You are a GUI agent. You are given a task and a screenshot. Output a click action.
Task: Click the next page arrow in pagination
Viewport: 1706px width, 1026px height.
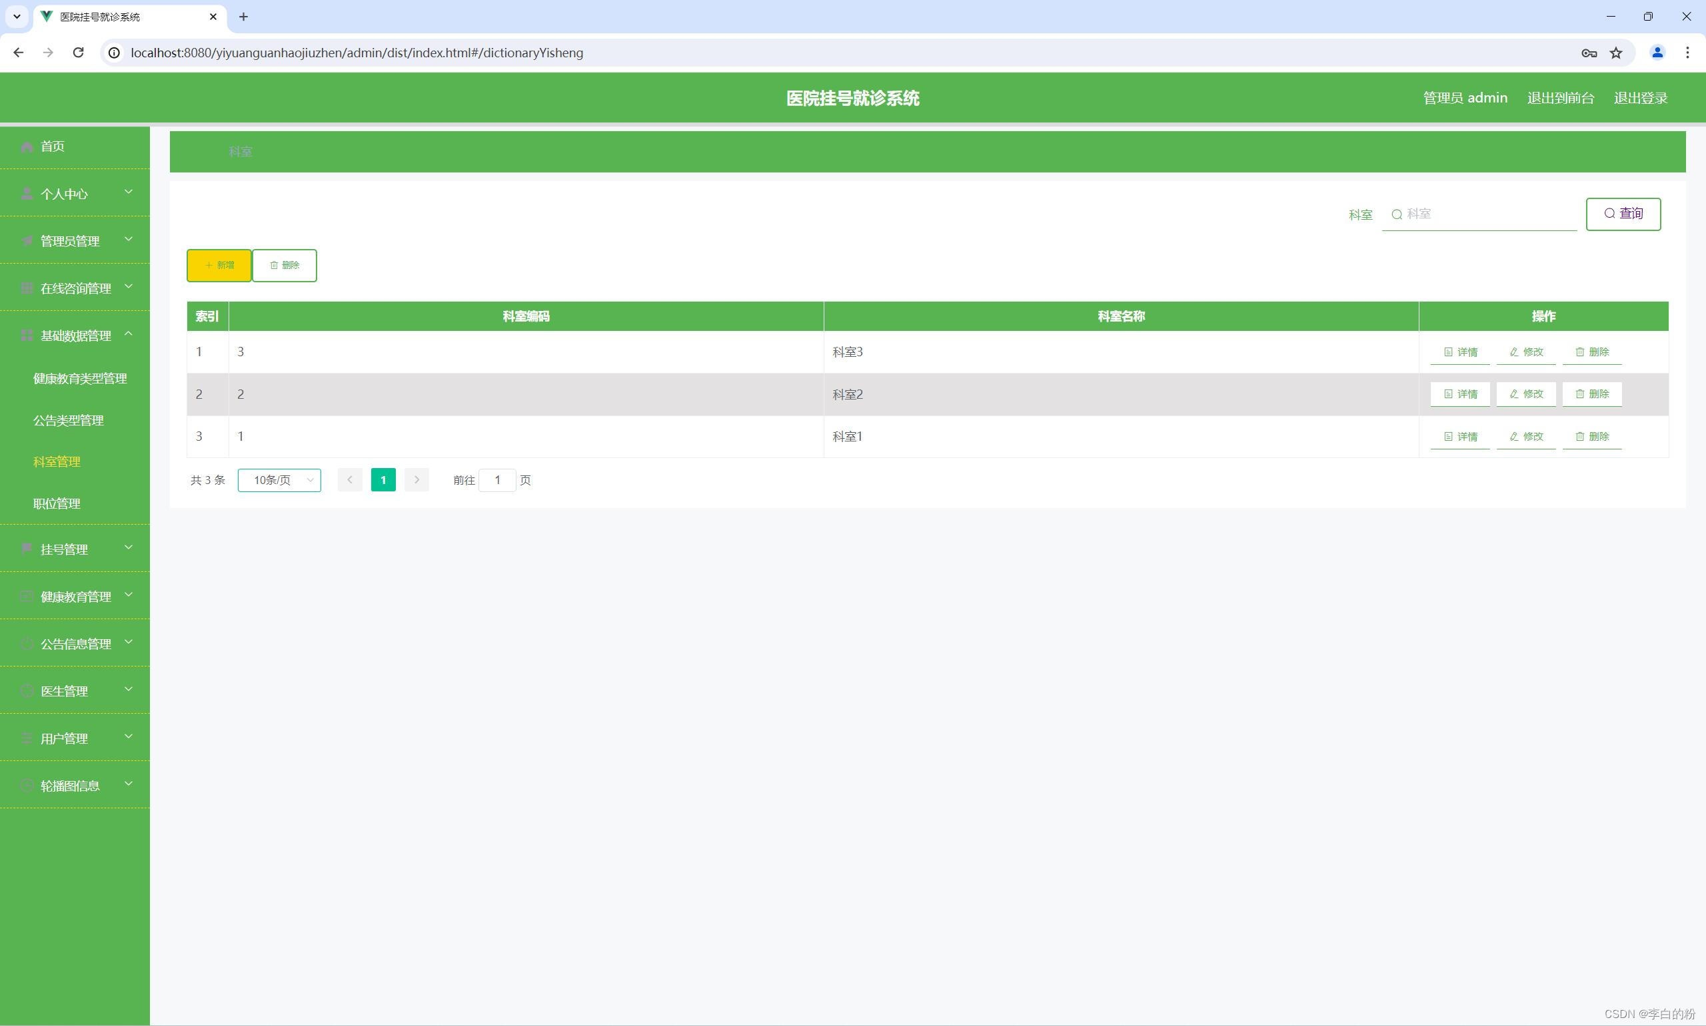417,481
